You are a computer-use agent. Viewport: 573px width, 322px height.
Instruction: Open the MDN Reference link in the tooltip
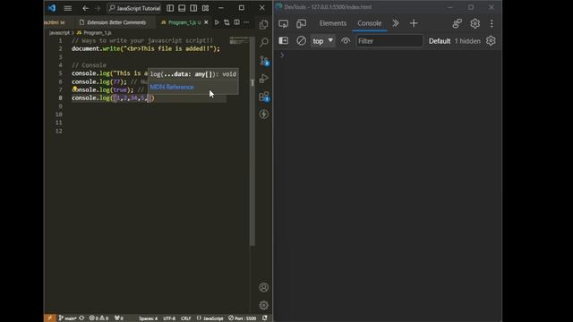tap(172, 87)
